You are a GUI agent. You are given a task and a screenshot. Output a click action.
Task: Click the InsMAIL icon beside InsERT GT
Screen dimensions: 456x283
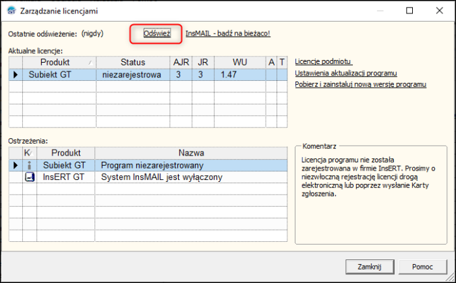[29, 177]
